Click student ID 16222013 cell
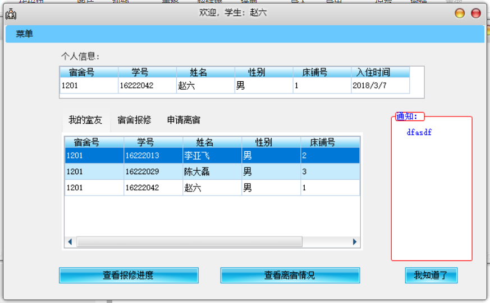The height and width of the screenshot is (303, 490). 153,155
